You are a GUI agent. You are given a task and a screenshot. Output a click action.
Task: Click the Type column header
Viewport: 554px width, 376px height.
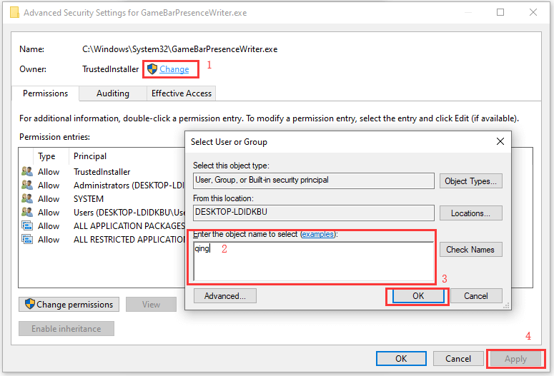coord(46,156)
